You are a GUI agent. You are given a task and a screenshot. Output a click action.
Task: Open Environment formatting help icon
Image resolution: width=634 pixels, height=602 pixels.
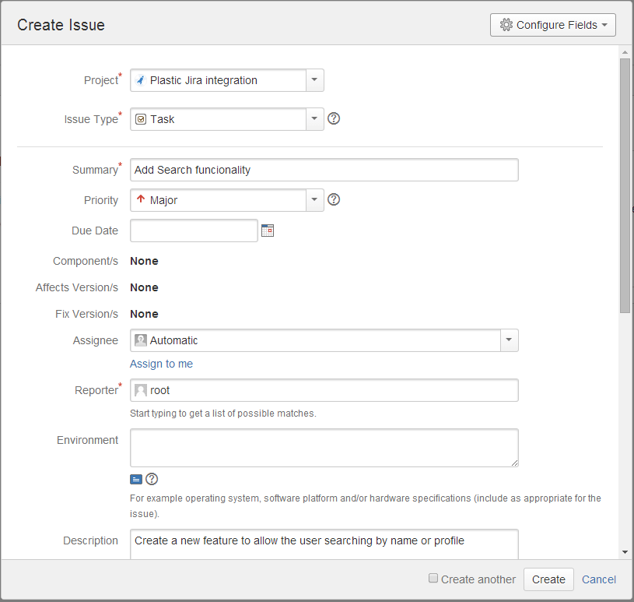152,479
